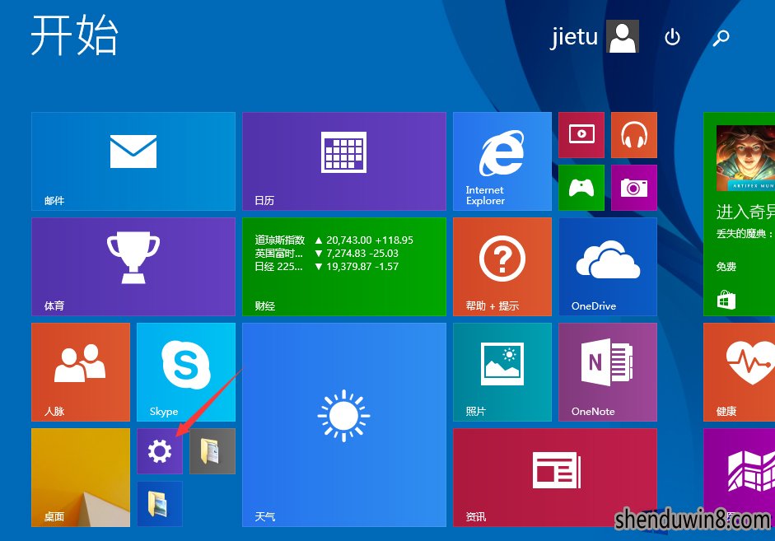Open the 天气 Weather tile

point(344,425)
